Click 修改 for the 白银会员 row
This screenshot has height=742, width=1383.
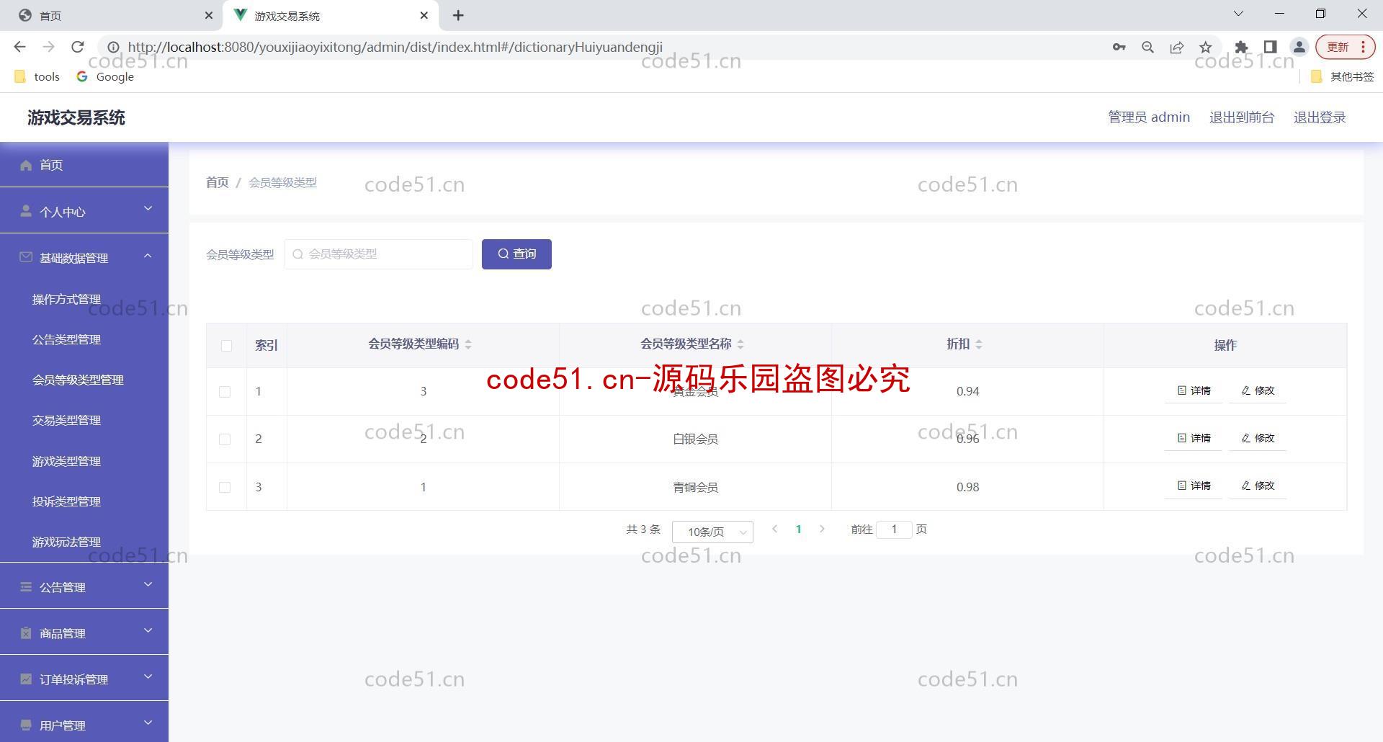[1258, 438]
